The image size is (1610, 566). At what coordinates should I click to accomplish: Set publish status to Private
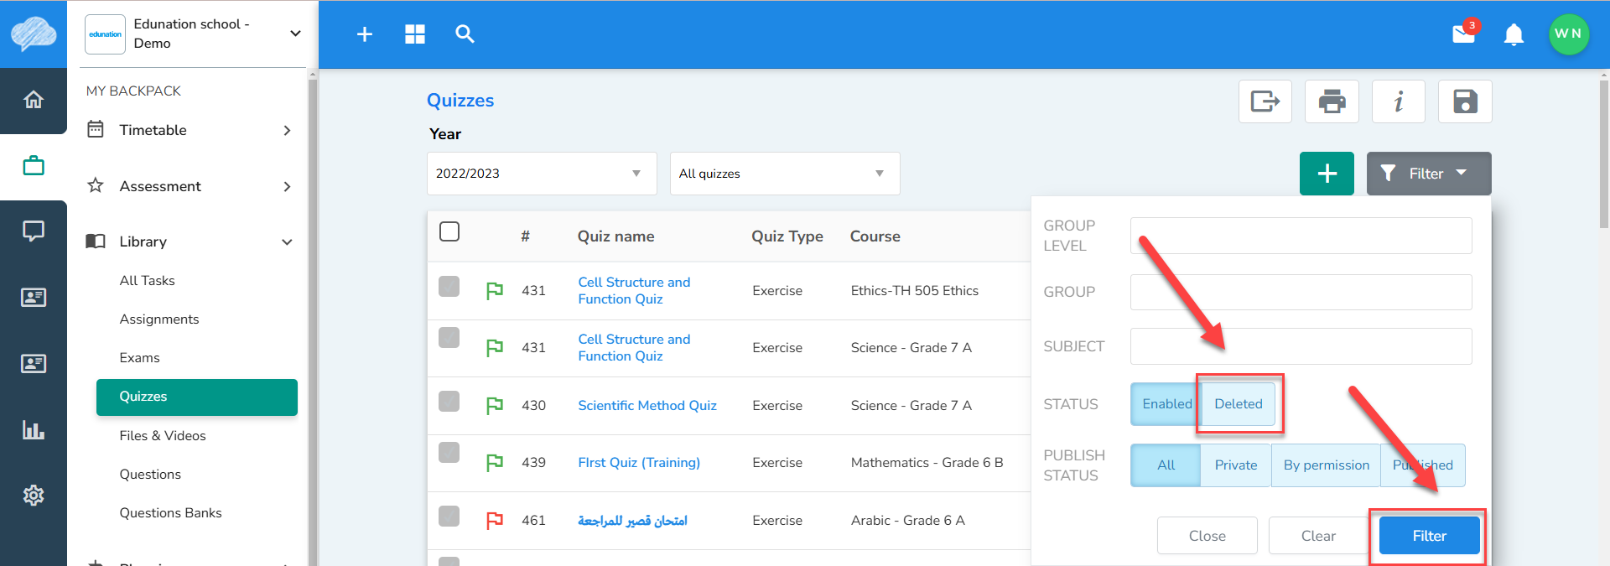(1236, 465)
